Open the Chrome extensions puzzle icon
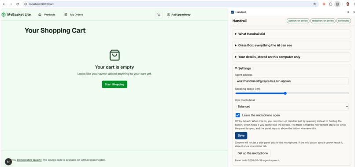The width and height of the screenshot is (355, 167). click(x=330, y=4)
